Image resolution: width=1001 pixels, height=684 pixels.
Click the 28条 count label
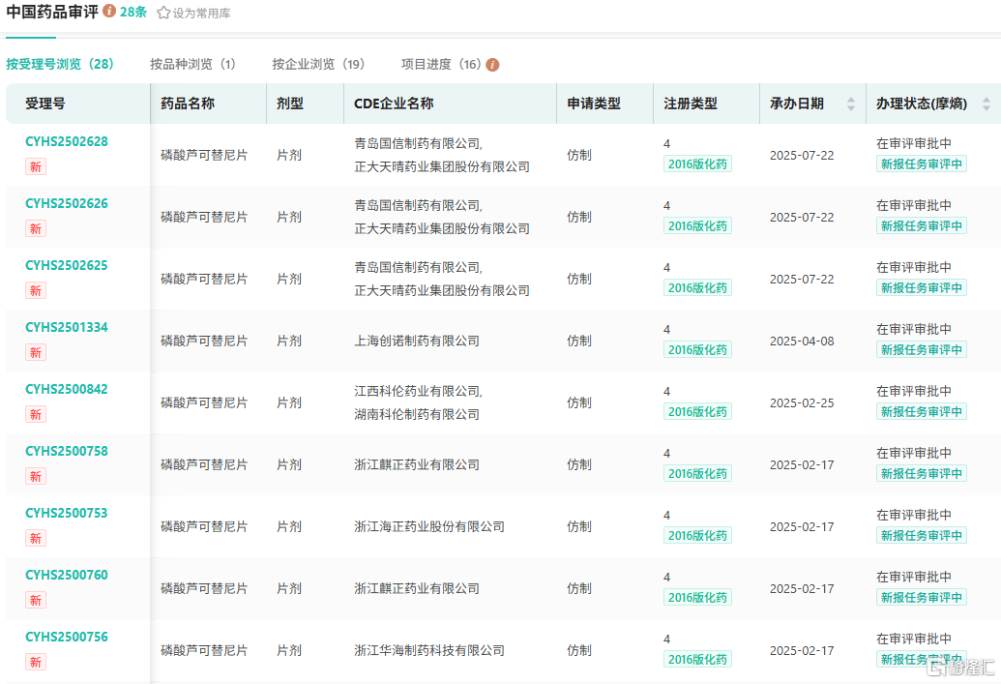133,13
